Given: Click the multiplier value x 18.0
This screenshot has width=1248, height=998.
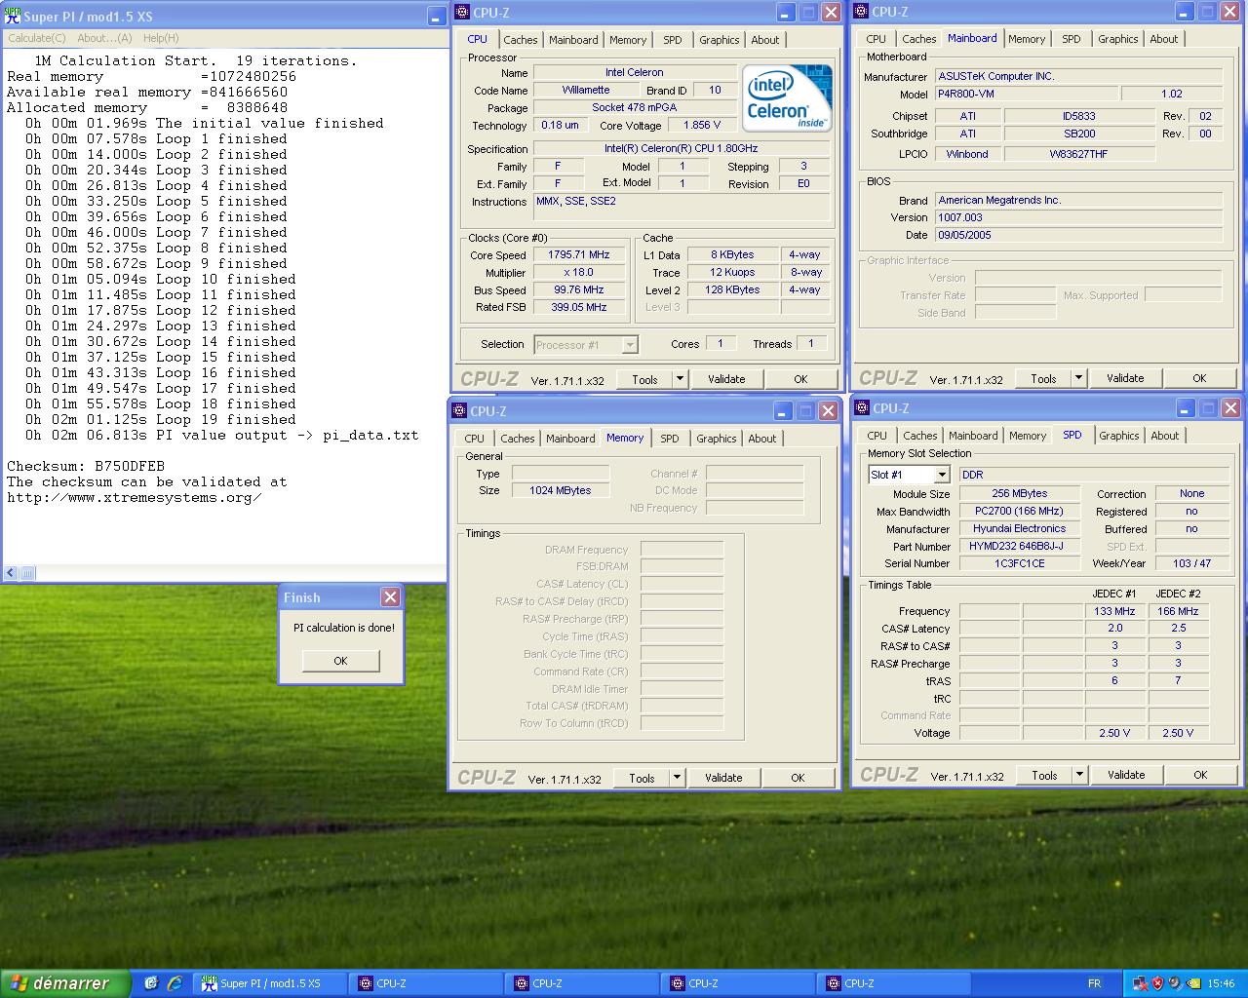Looking at the screenshot, I should 578,272.
